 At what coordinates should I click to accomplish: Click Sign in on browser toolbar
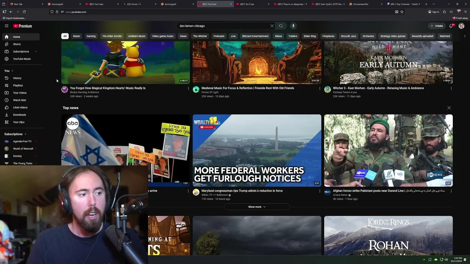pos(434,12)
